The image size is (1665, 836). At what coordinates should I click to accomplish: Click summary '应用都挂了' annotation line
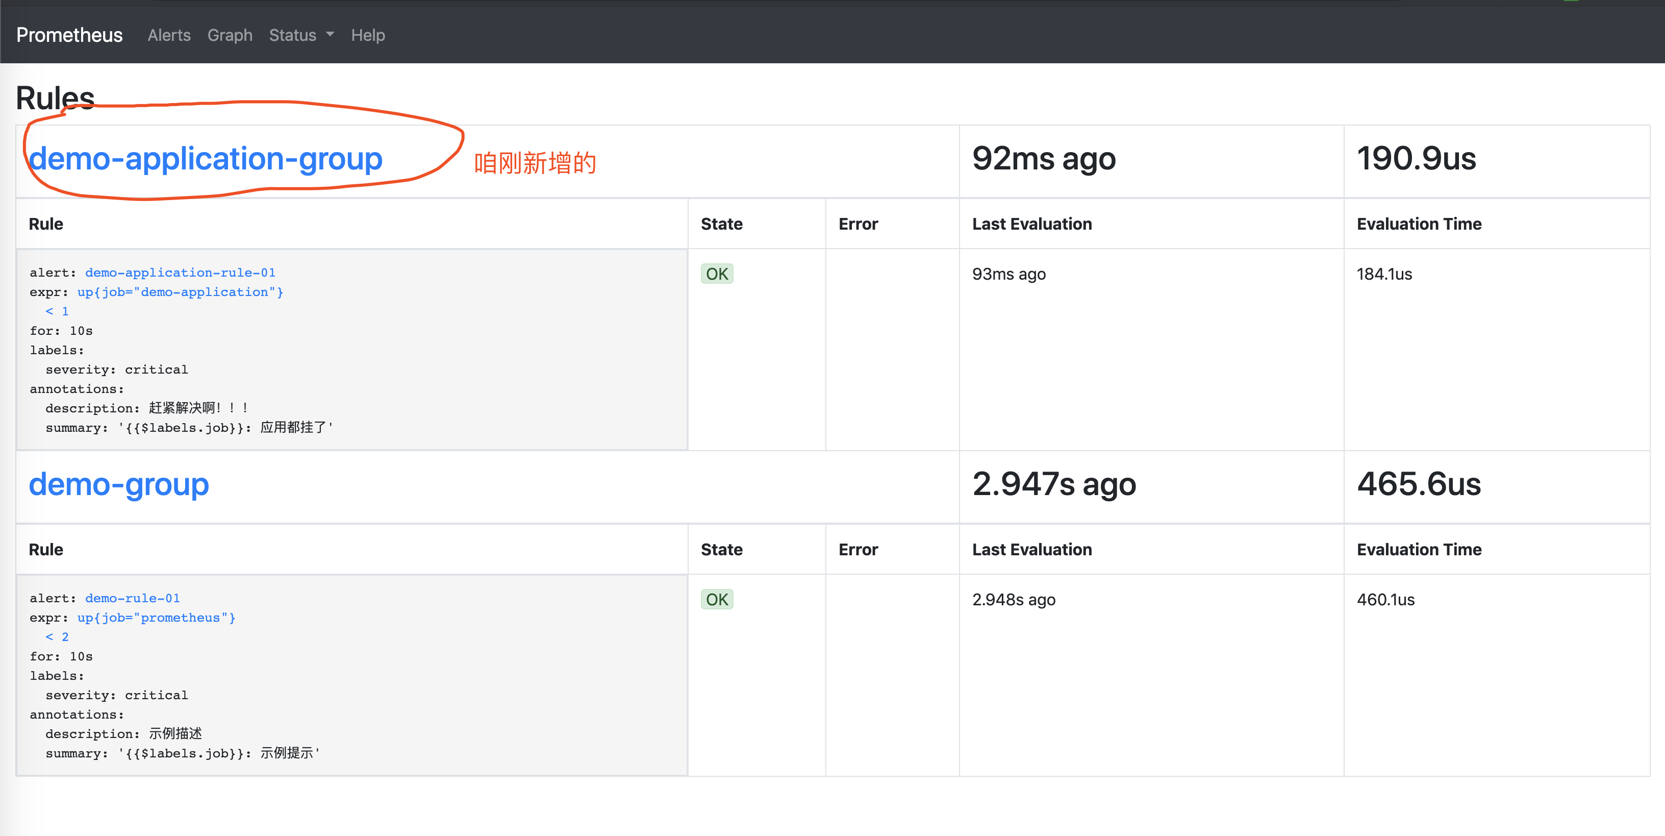[189, 427]
